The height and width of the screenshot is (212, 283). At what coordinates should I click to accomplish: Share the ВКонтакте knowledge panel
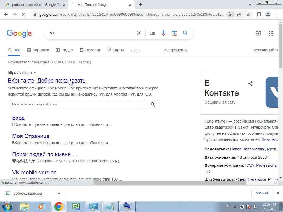tap(250, 83)
